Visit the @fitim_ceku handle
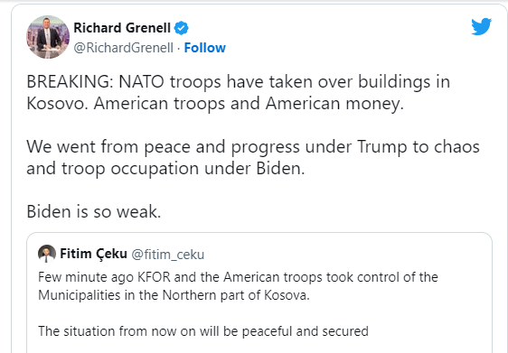This screenshot has height=353, width=508. click(168, 255)
